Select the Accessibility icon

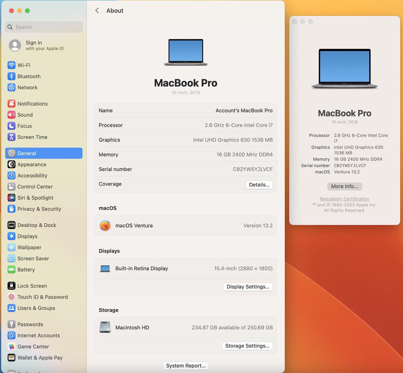pyautogui.click(x=11, y=176)
